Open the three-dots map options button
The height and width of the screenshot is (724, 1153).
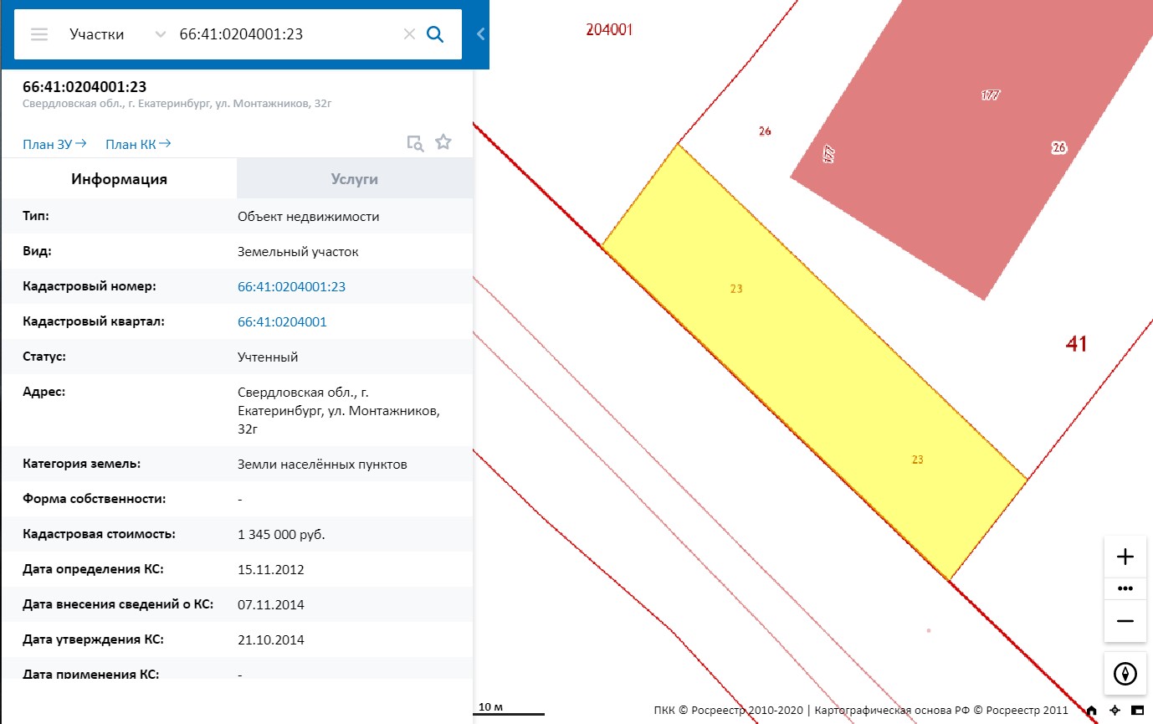(x=1125, y=588)
